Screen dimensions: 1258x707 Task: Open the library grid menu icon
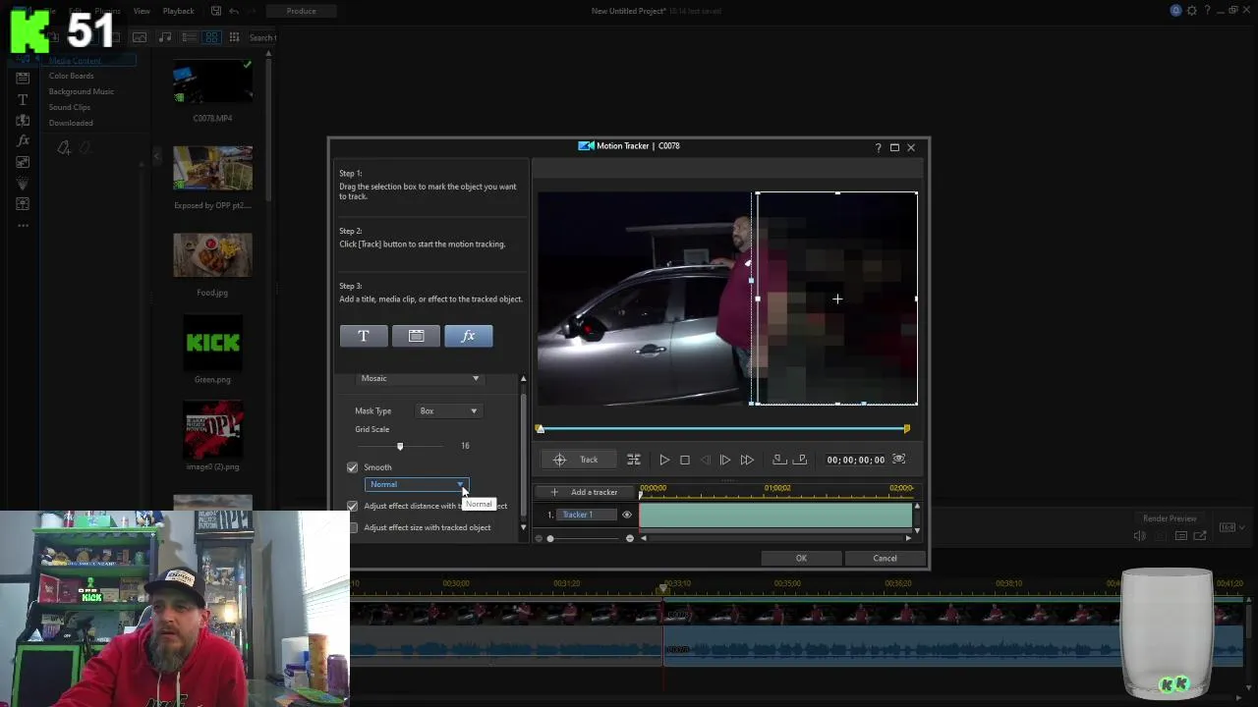234,37
